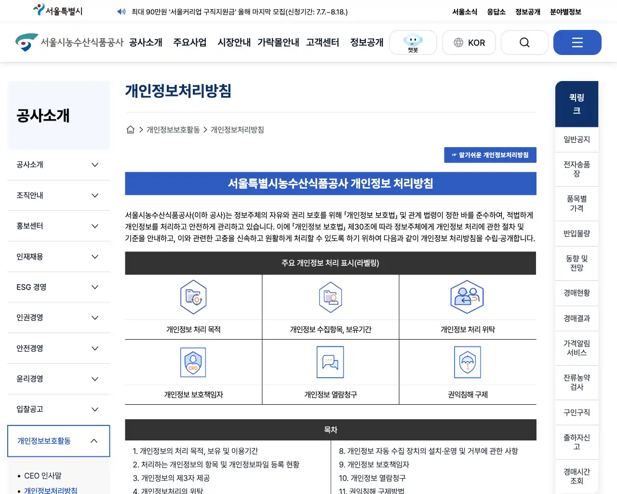Open the 경매현황 quick link

click(x=577, y=293)
